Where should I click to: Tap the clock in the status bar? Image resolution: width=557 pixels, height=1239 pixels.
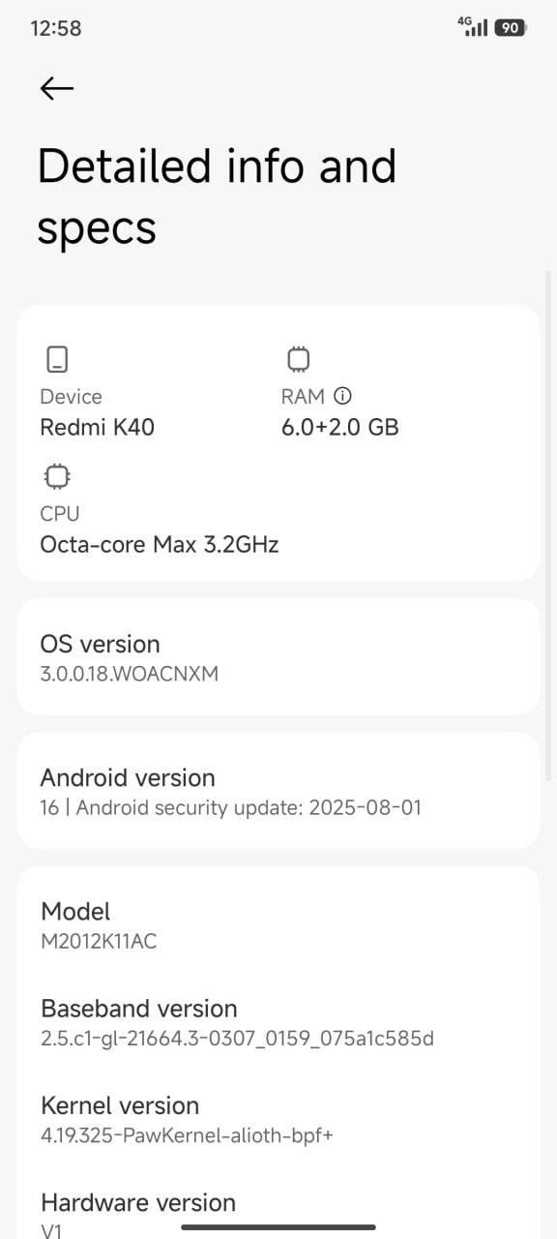pos(56,28)
